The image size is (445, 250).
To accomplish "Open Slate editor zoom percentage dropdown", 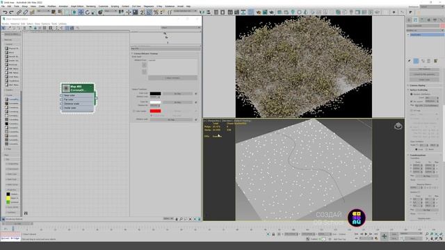I will click(x=168, y=219).
